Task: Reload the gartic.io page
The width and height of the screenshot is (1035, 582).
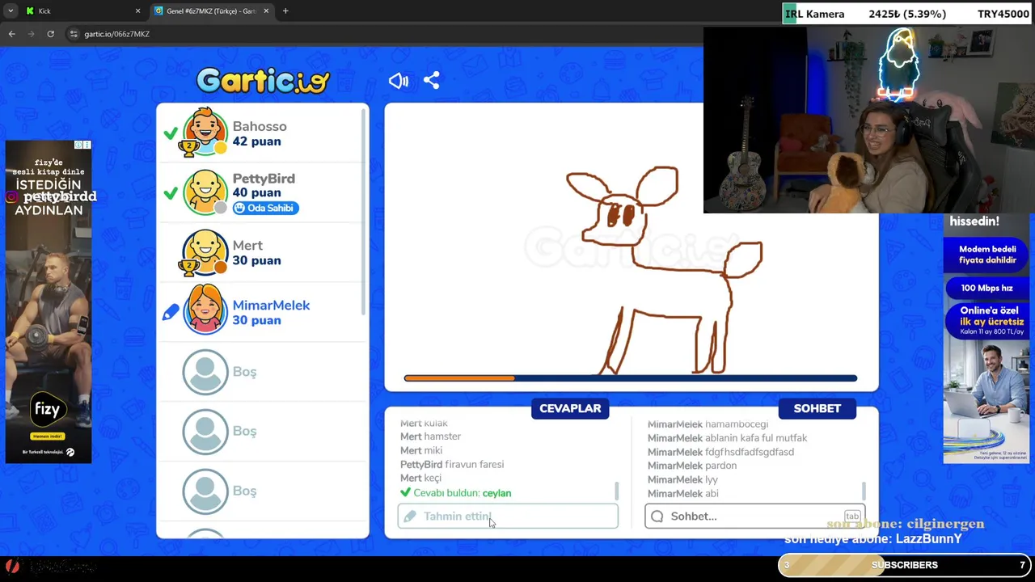Action: (50, 34)
